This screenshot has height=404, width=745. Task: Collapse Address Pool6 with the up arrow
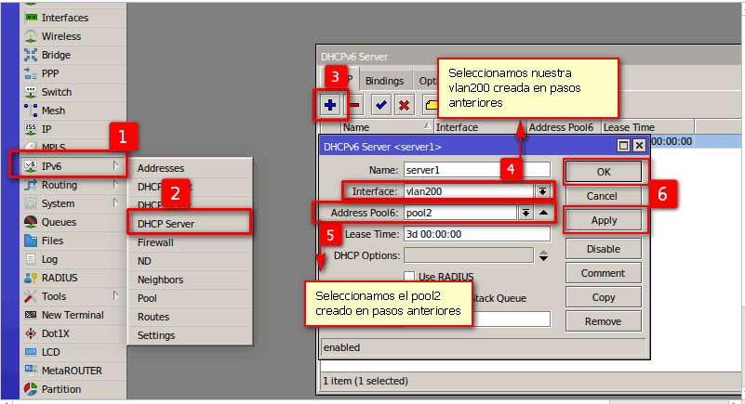(x=543, y=213)
